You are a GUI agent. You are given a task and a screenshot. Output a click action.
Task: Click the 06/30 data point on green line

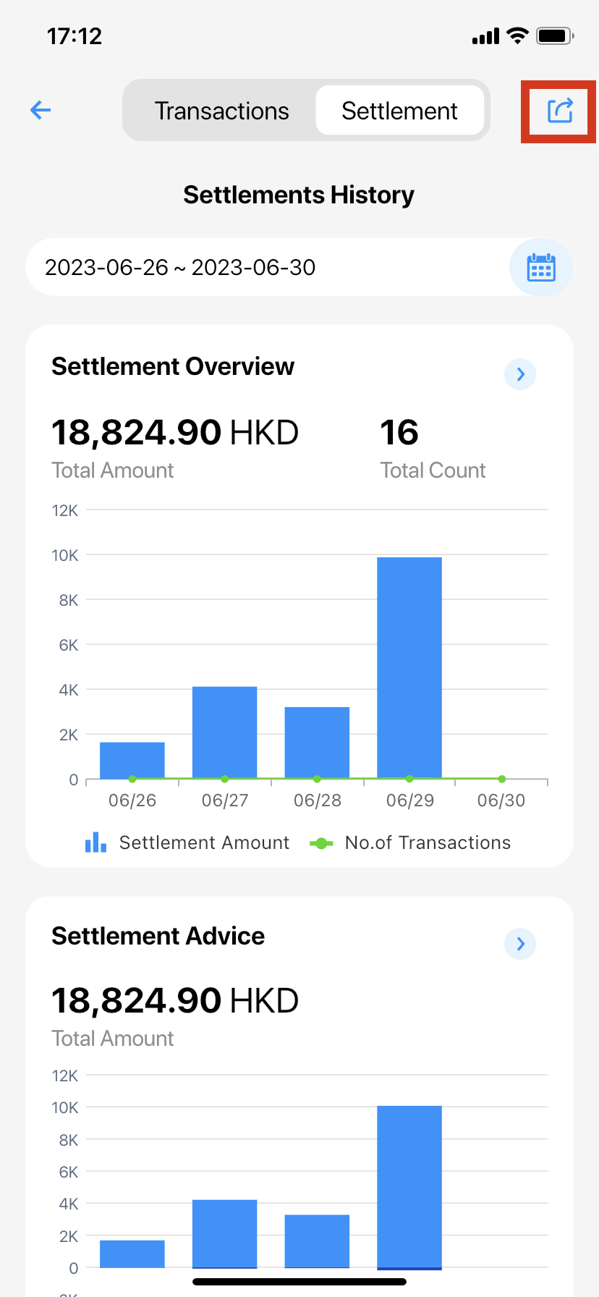click(x=501, y=780)
